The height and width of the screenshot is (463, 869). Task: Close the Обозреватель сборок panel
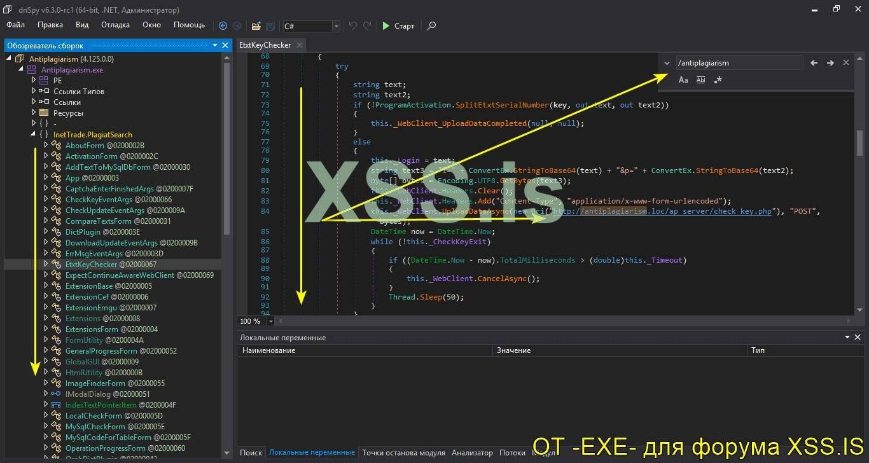click(225, 45)
